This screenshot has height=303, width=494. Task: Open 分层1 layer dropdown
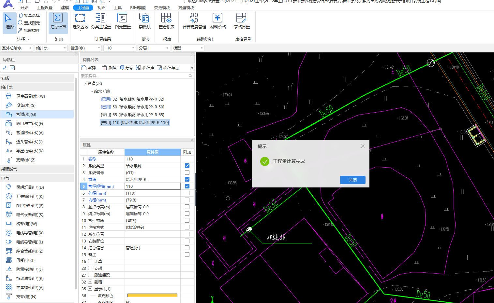(x=154, y=48)
